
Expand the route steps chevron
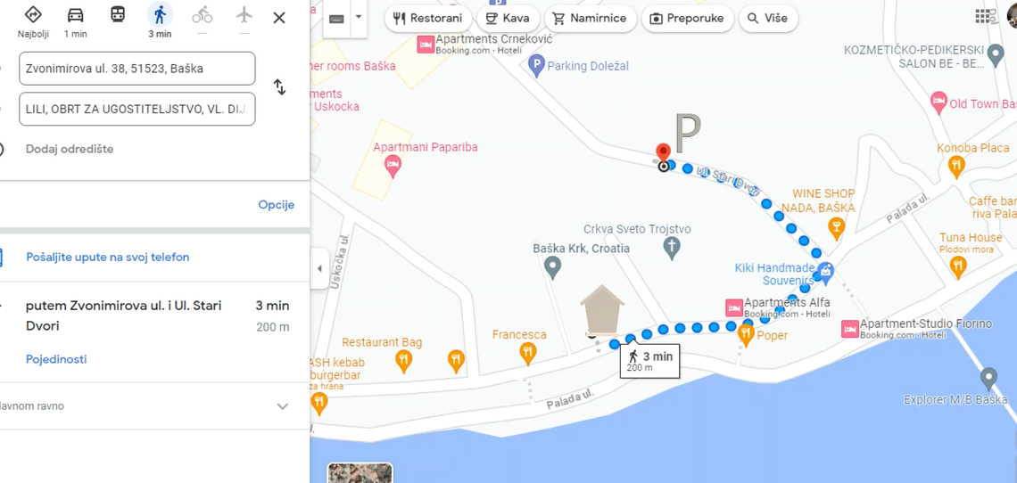tap(282, 406)
